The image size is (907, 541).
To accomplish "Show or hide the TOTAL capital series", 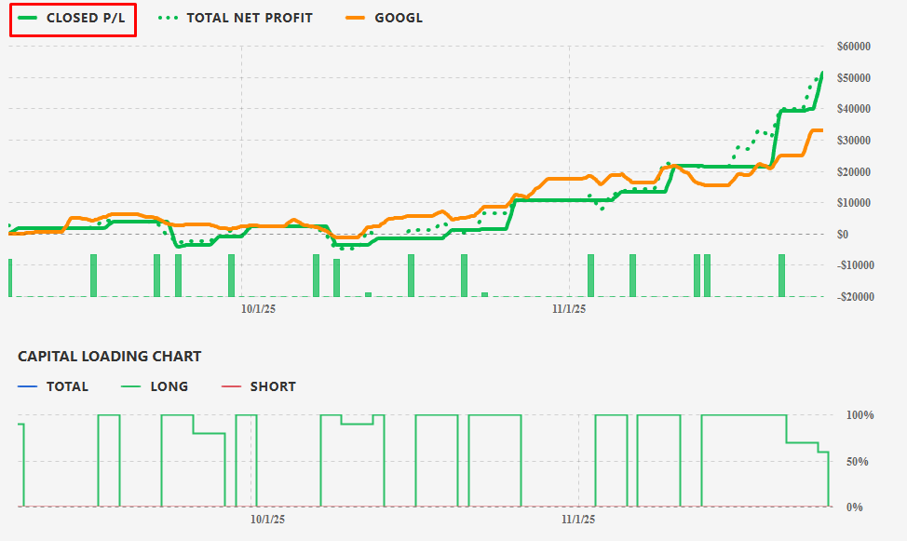I will [x=67, y=386].
